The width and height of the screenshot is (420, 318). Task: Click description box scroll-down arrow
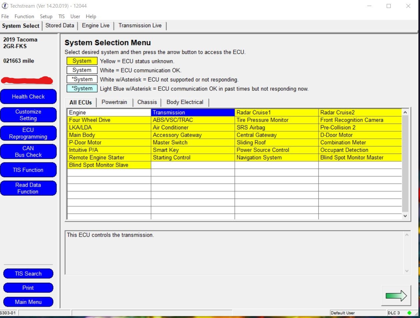(x=407, y=271)
